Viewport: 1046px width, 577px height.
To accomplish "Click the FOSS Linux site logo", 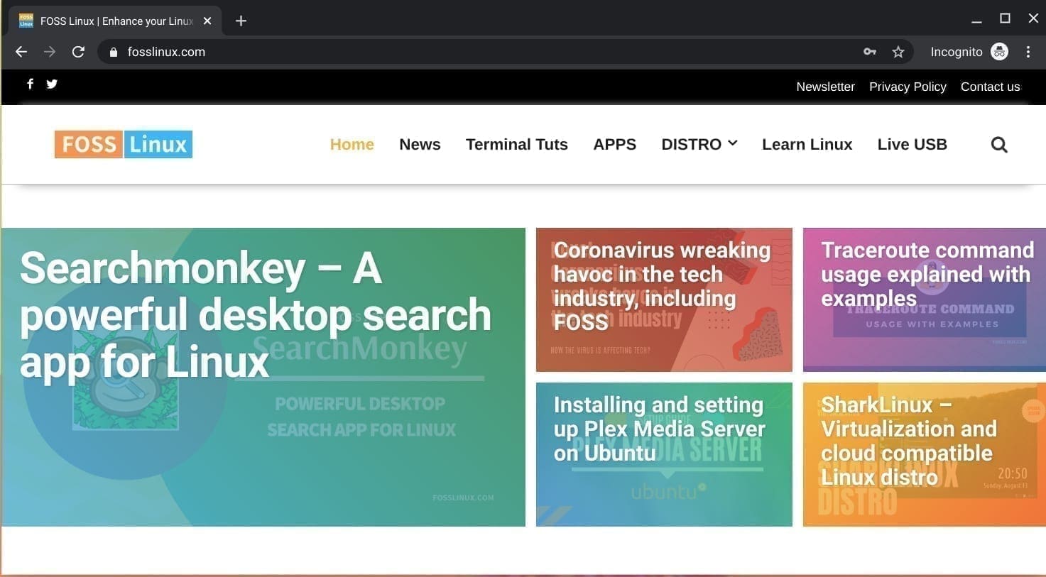I will point(124,144).
